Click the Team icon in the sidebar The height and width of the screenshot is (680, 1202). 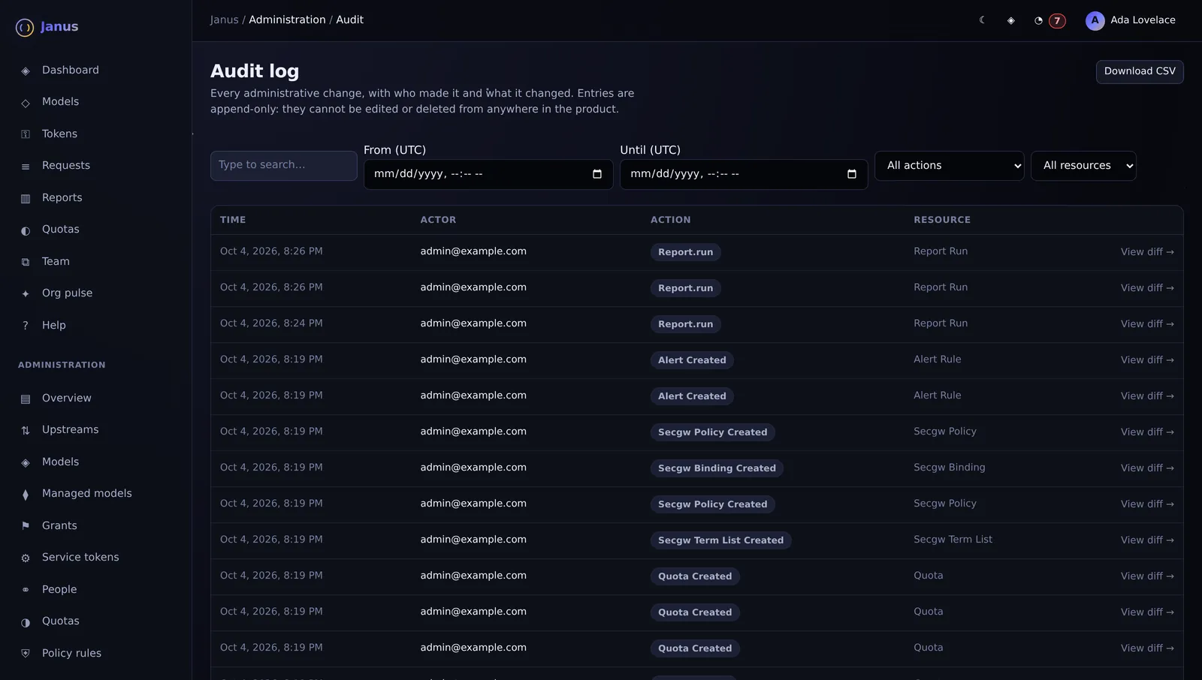(26, 262)
